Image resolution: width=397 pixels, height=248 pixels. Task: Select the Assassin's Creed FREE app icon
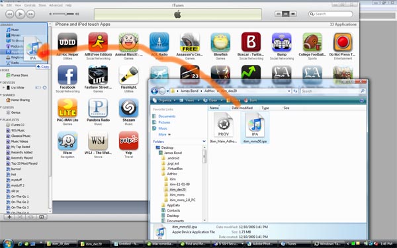190,42
